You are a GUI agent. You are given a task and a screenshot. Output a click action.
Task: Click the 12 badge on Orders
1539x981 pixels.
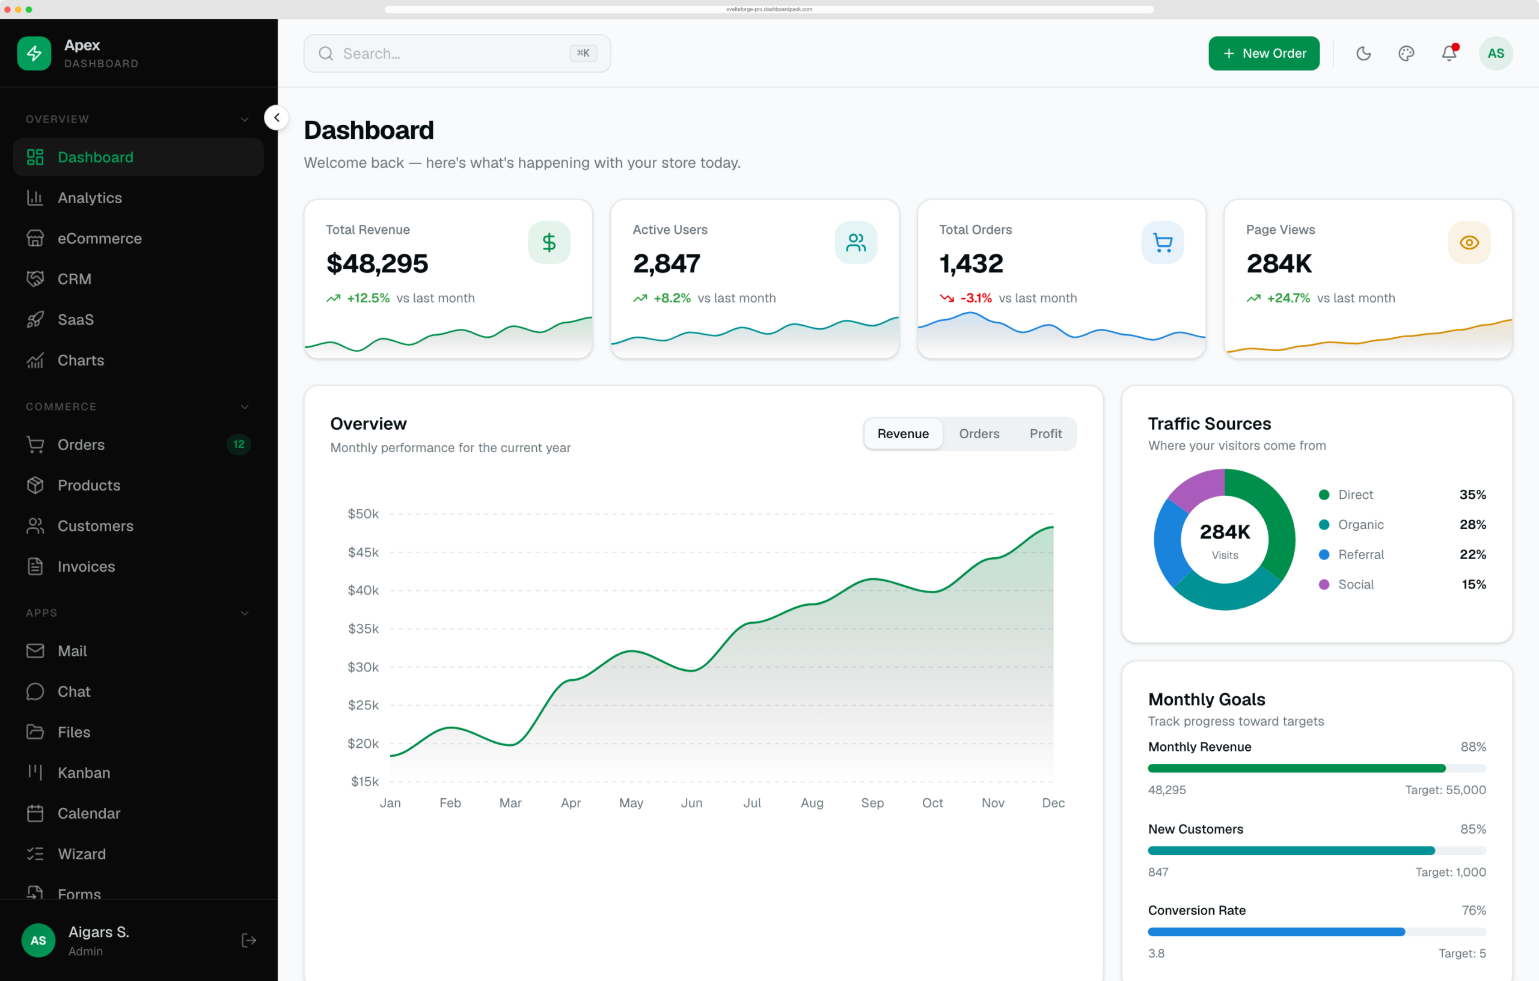(x=239, y=444)
